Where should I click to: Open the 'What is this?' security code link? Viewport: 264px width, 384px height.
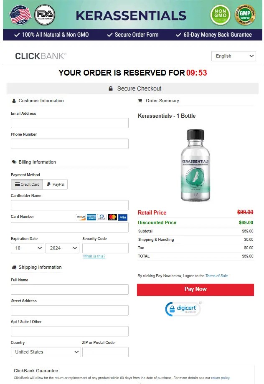pos(94,256)
